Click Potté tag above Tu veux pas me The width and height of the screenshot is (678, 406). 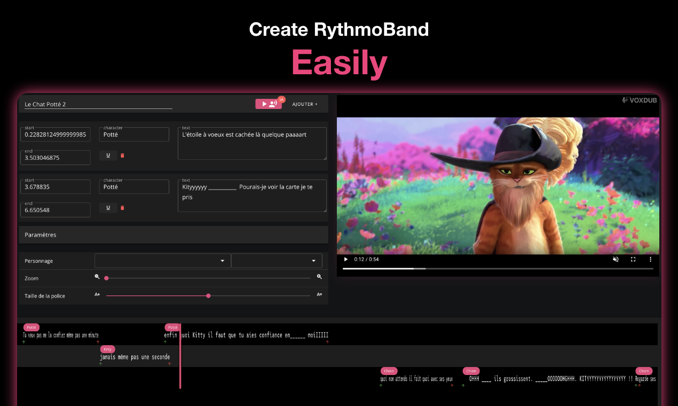(31, 327)
